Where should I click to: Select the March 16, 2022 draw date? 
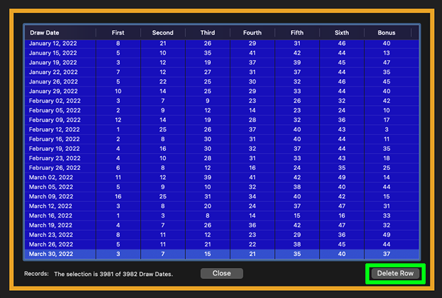click(x=50, y=216)
